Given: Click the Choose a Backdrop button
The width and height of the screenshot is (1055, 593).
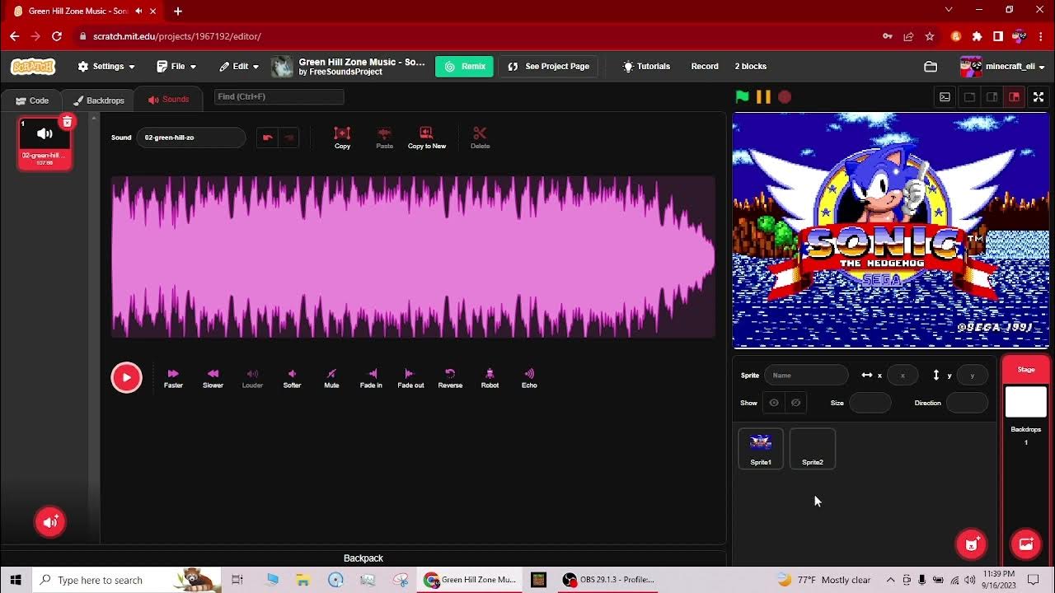Looking at the screenshot, I should pyautogui.click(x=1026, y=544).
